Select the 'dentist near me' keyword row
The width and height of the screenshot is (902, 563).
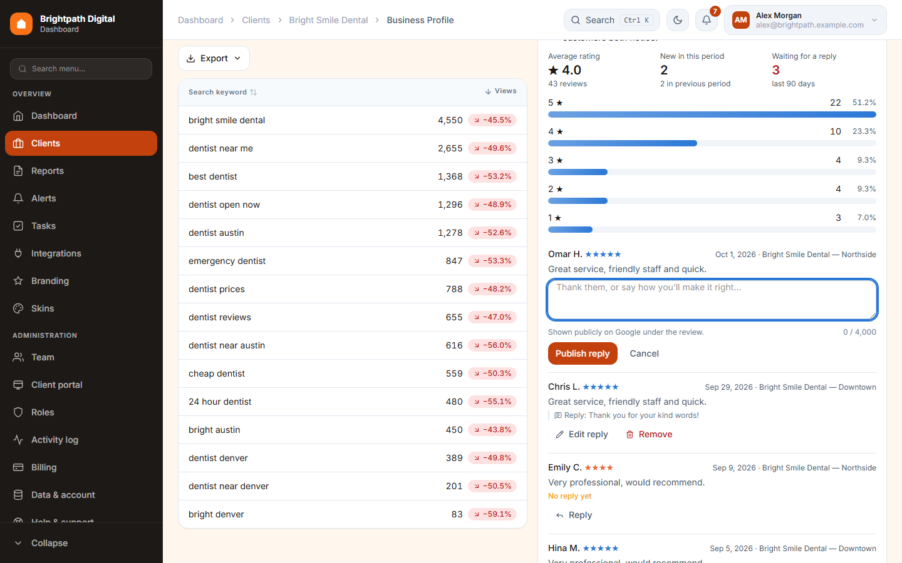click(353, 148)
